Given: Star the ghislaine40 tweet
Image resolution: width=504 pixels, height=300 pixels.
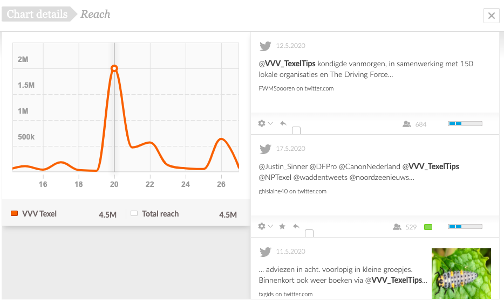Looking at the screenshot, I should pyautogui.click(x=282, y=227).
